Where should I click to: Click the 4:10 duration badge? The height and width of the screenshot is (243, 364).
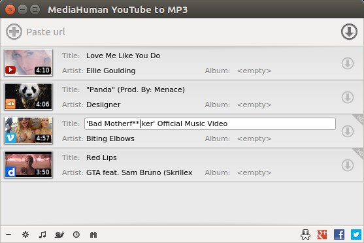click(x=42, y=70)
